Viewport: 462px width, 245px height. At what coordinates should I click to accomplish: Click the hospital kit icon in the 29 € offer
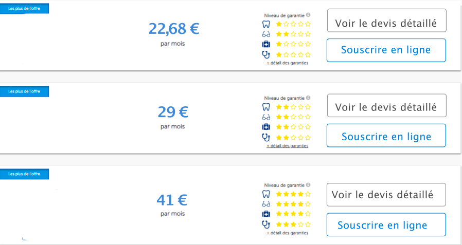pyautogui.click(x=266, y=127)
